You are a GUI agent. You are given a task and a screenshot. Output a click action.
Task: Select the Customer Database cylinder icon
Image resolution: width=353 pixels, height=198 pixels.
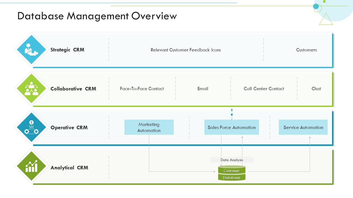tap(232, 173)
